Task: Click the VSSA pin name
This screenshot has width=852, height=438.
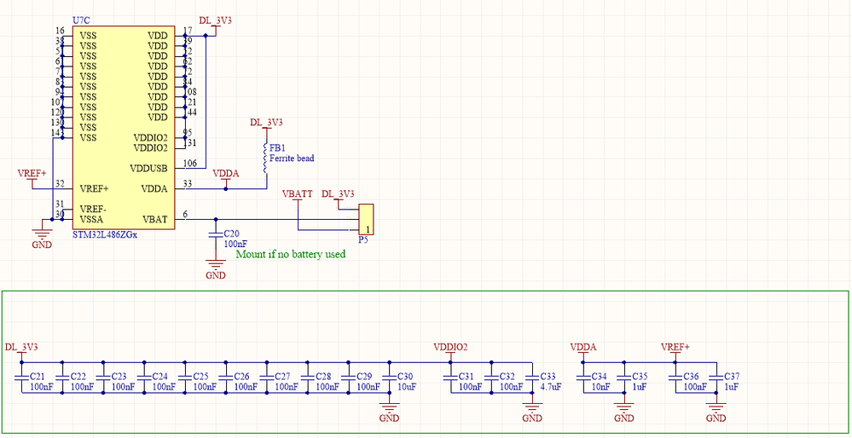Action: 91,219
